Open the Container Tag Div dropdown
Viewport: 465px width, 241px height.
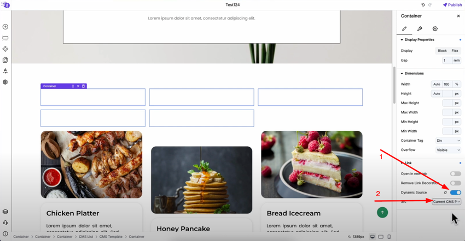pos(448,141)
